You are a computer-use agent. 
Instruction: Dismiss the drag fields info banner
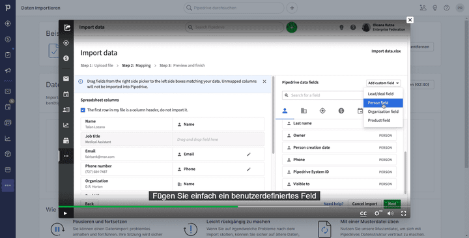(264, 82)
